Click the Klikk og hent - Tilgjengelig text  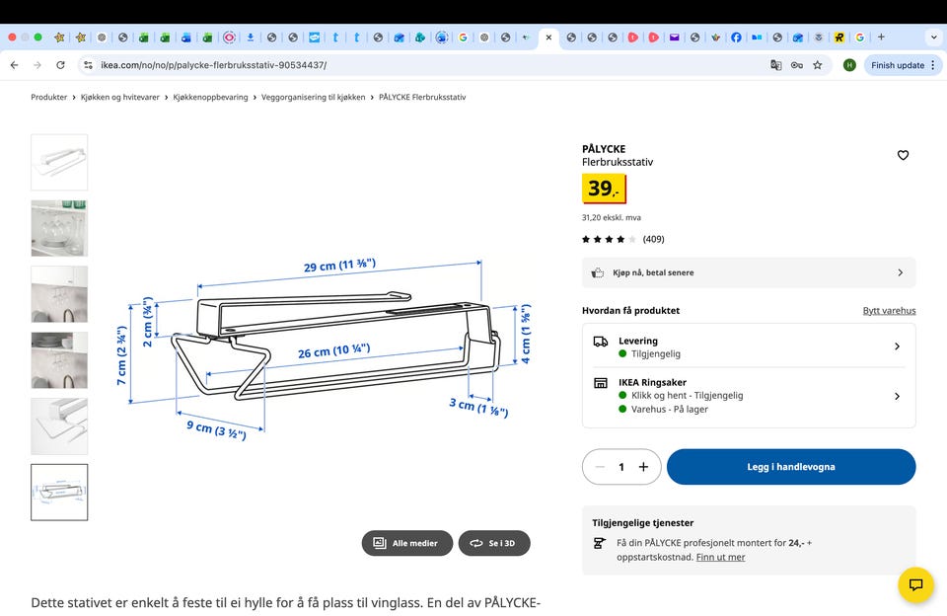tap(687, 395)
